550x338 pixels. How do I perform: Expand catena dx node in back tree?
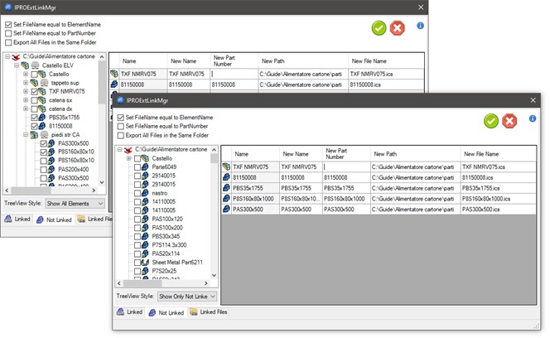[26, 109]
